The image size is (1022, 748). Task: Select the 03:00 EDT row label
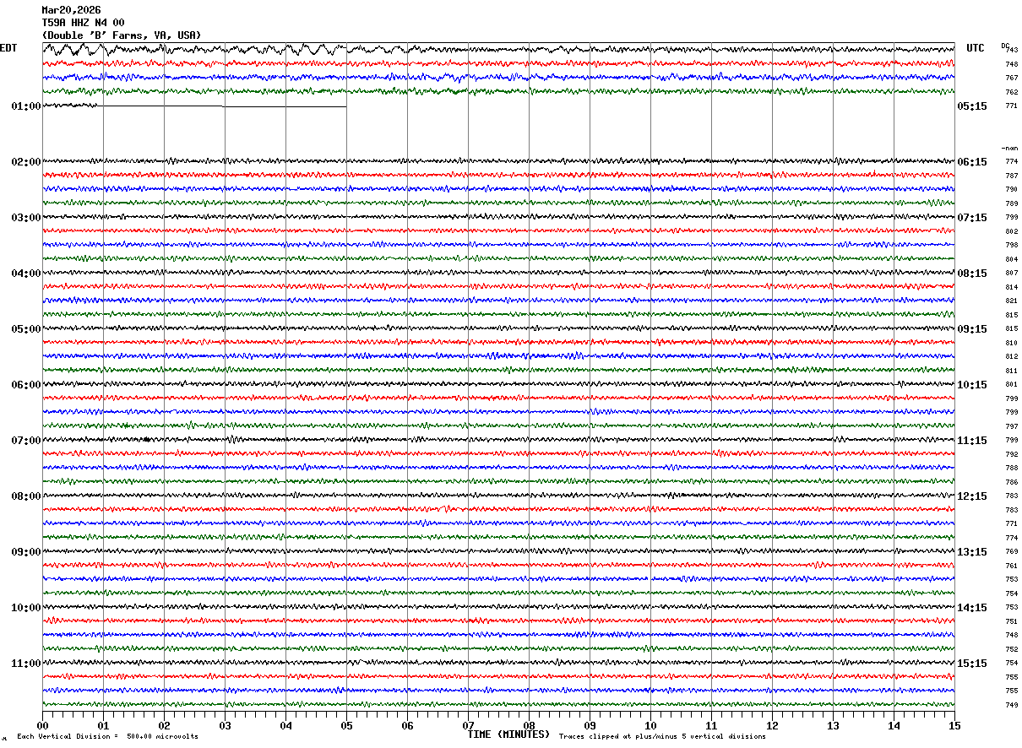pos(26,218)
